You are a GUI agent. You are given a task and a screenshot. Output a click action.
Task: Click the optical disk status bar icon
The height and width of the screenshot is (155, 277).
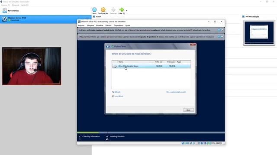186,143
